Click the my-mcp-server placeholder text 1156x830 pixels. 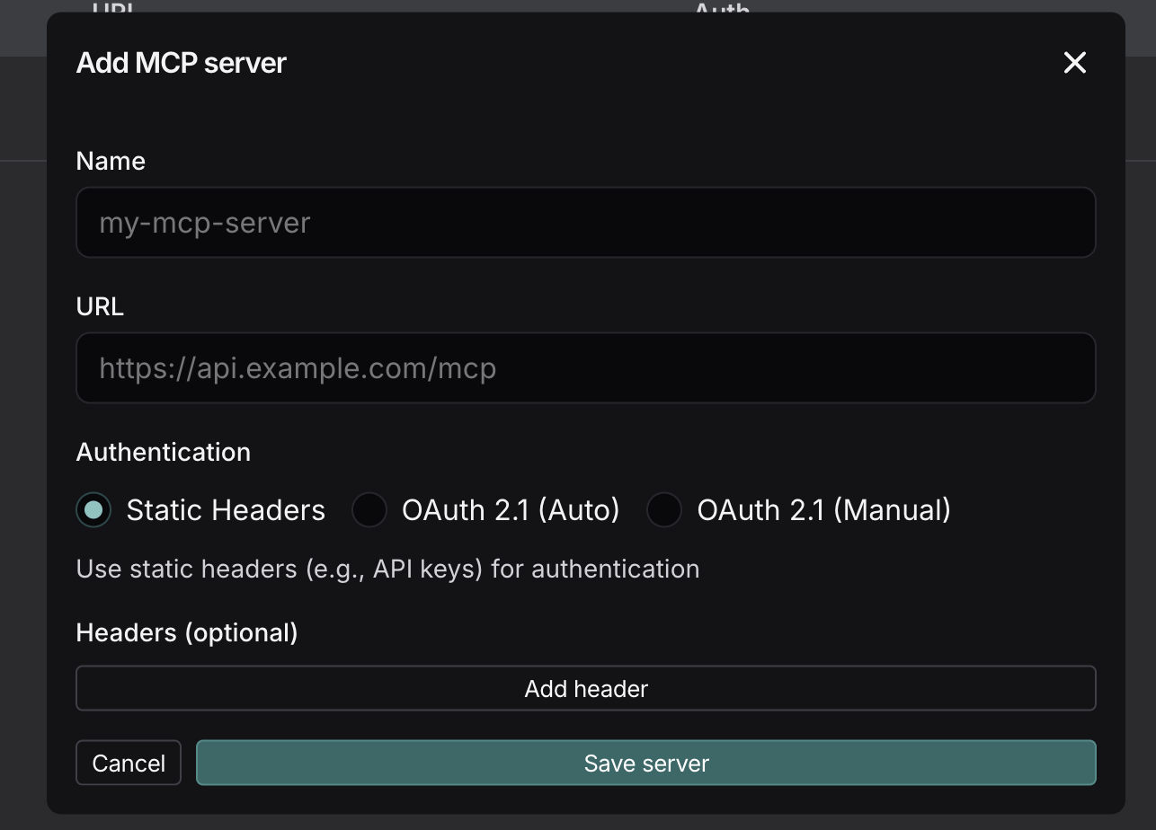pos(204,222)
